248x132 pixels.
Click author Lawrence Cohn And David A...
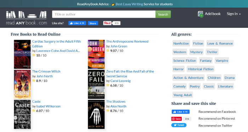click(58, 51)
